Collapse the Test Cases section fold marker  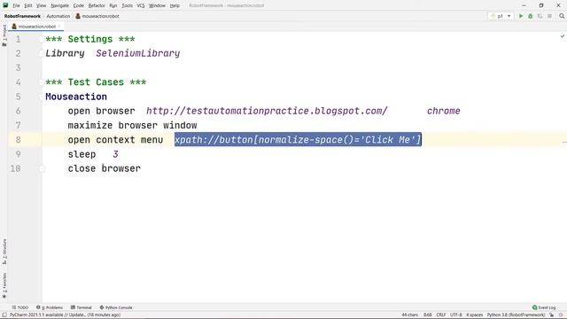[x=42, y=82]
